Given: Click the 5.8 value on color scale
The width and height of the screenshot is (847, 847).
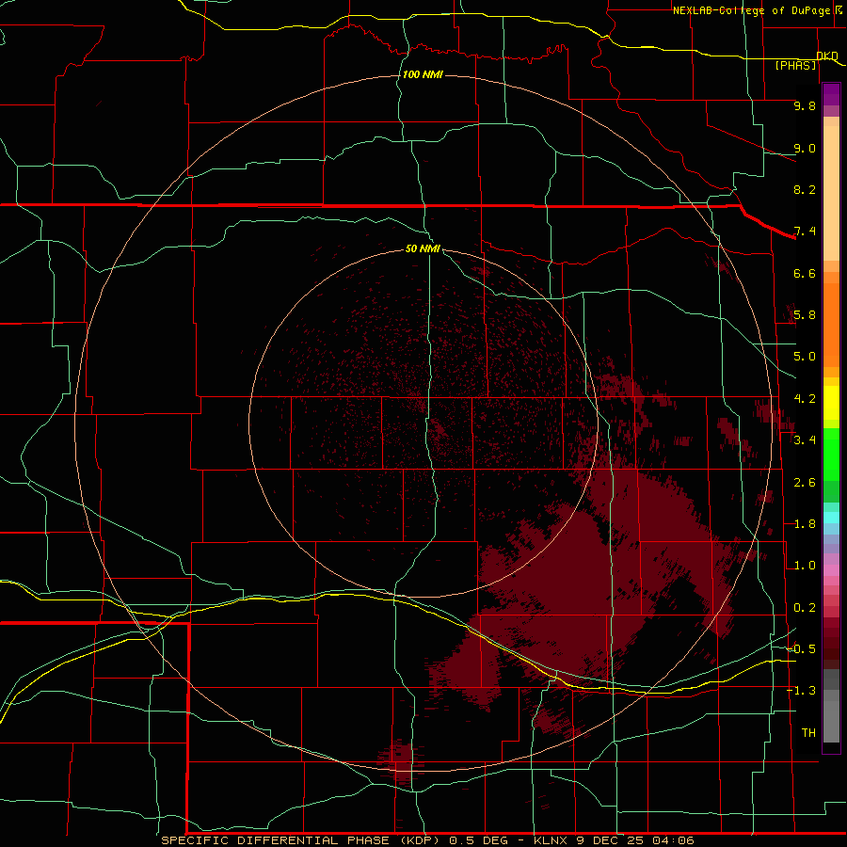Looking at the screenshot, I should pos(805,315).
